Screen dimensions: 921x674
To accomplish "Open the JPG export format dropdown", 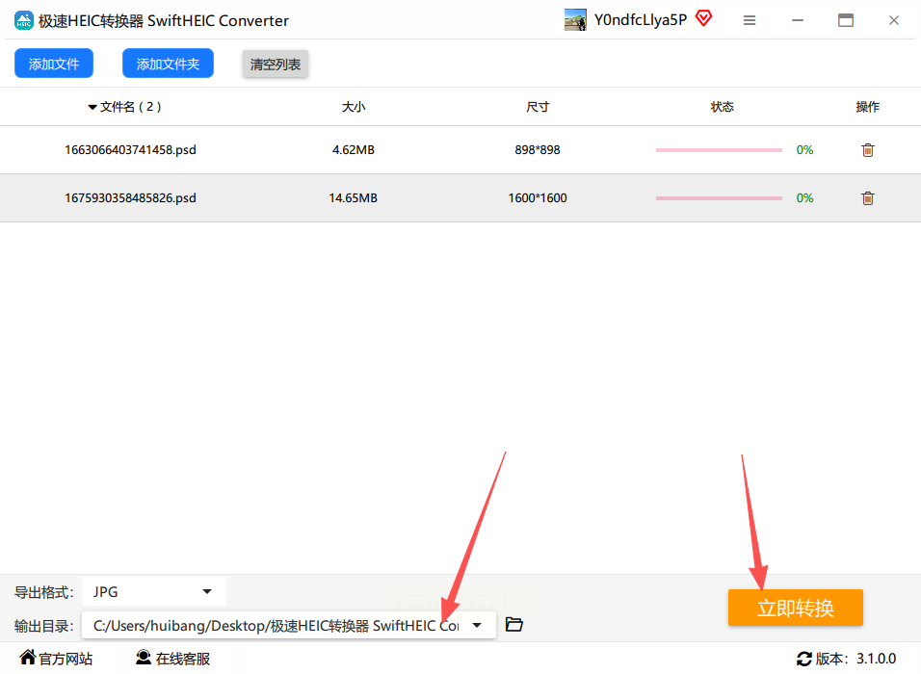I will click(x=154, y=592).
